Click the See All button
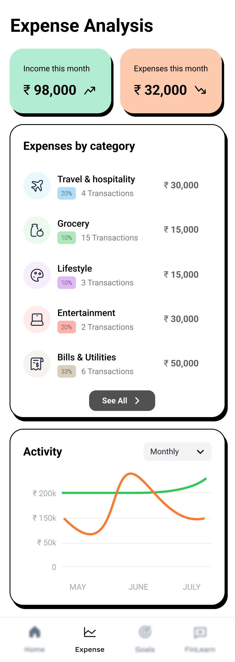 (122, 401)
